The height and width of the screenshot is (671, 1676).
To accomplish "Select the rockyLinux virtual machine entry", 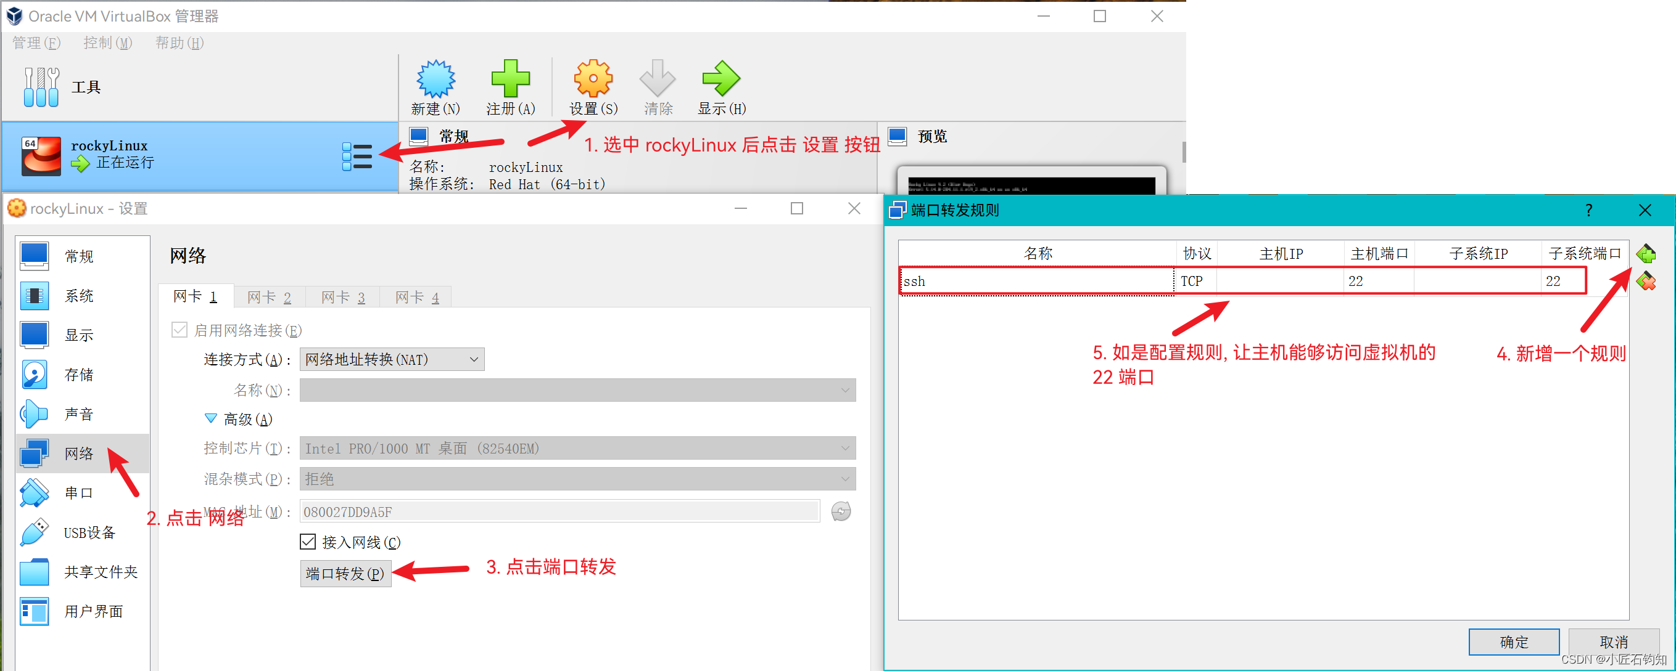I will (x=200, y=156).
